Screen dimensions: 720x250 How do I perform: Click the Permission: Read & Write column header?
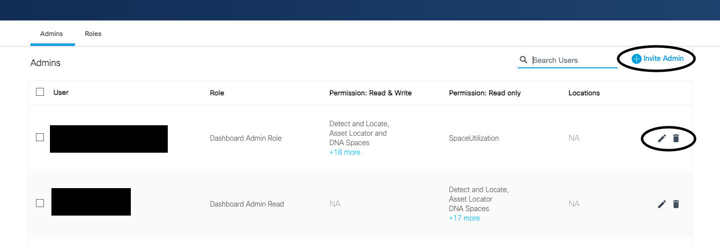[370, 93]
